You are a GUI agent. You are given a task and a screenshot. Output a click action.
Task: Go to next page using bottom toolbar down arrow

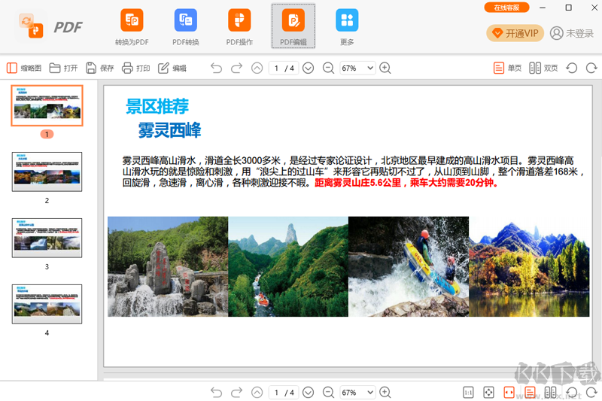[x=308, y=393]
